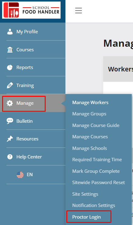
Task: Click the Help Center question mark icon
Action: [x=10, y=157]
